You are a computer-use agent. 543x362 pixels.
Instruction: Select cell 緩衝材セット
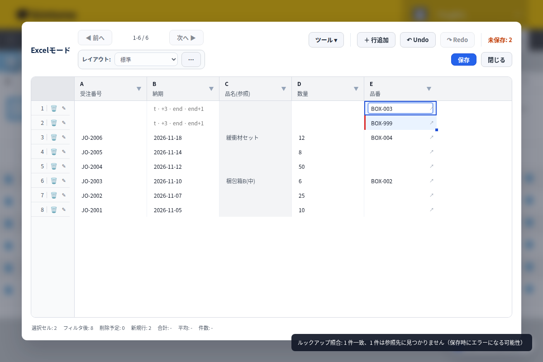pos(256,138)
